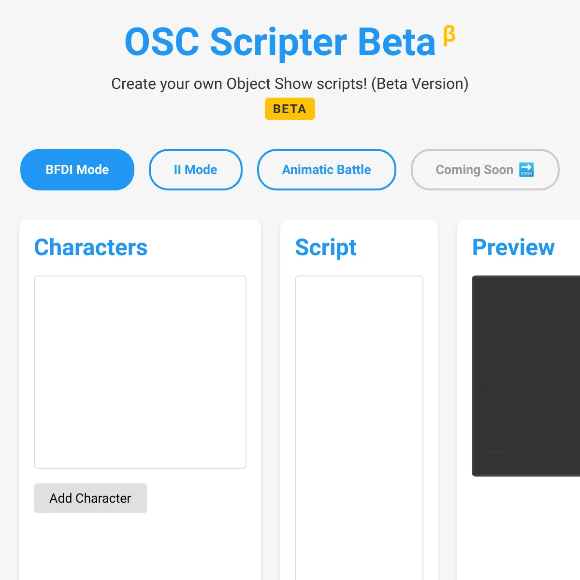Click the Script panel heading
This screenshot has height=580, width=580.
(326, 247)
